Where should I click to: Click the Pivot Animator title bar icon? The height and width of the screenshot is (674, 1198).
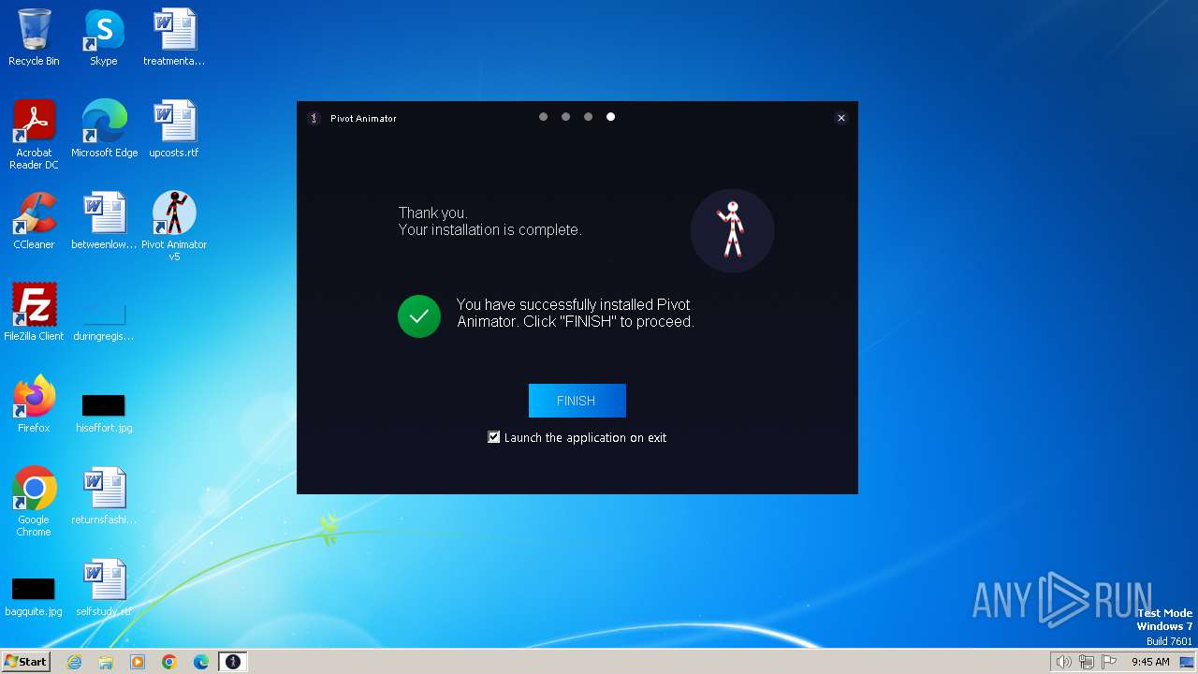point(314,118)
